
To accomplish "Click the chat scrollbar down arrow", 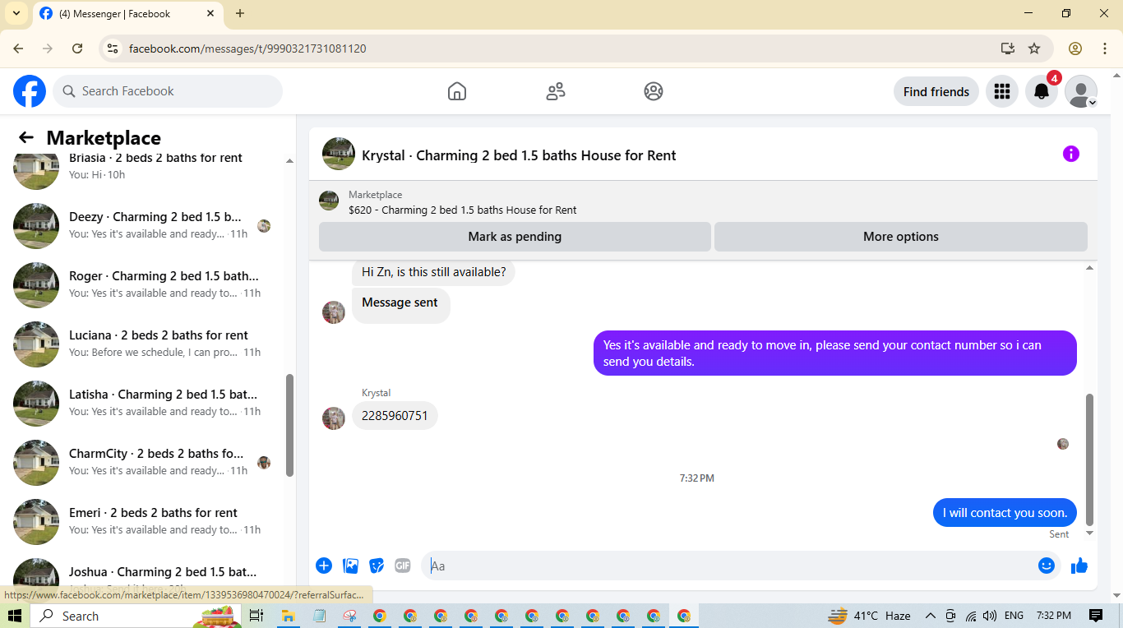I will (1090, 533).
